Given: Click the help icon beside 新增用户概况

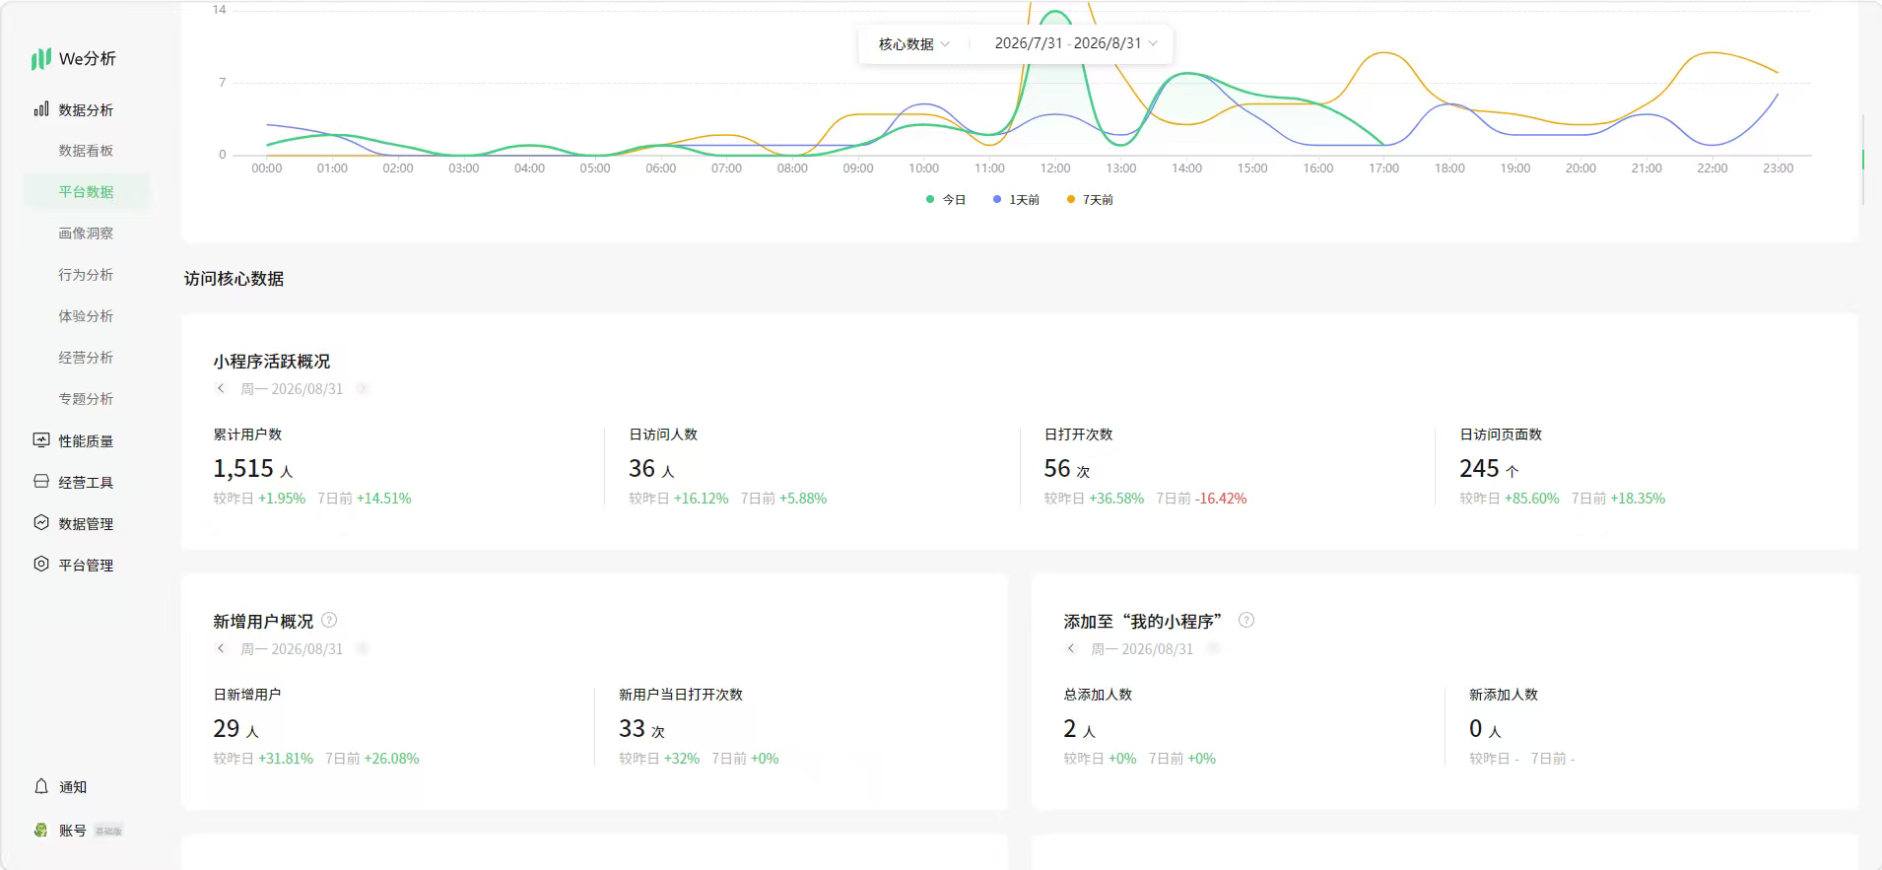Looking at the screenshot, I should click(x=329, y=620).
